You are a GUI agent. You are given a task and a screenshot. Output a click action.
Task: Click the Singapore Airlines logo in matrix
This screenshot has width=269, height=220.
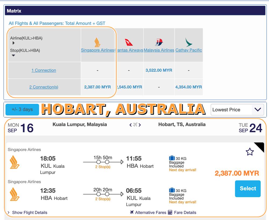pos(97,42)
